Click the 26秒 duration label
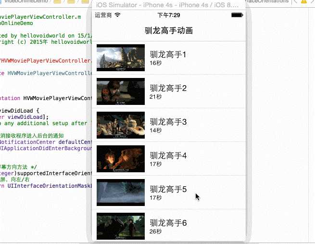The width and height of the screenshot is (315, 244). pyautogui.click(x=155, y=231)
